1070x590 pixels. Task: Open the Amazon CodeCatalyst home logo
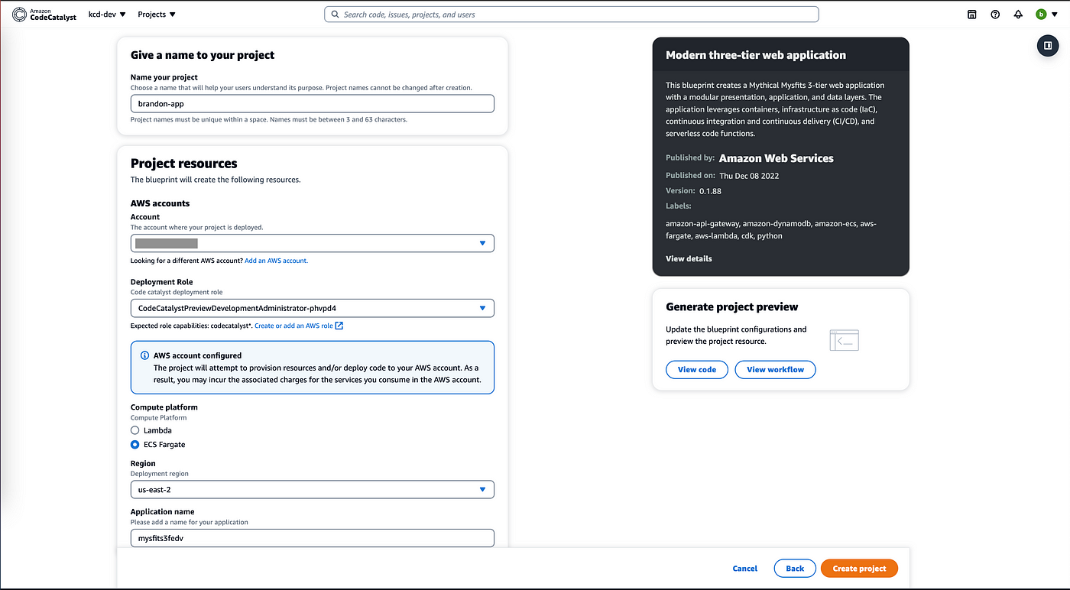[x=44, y=15]
